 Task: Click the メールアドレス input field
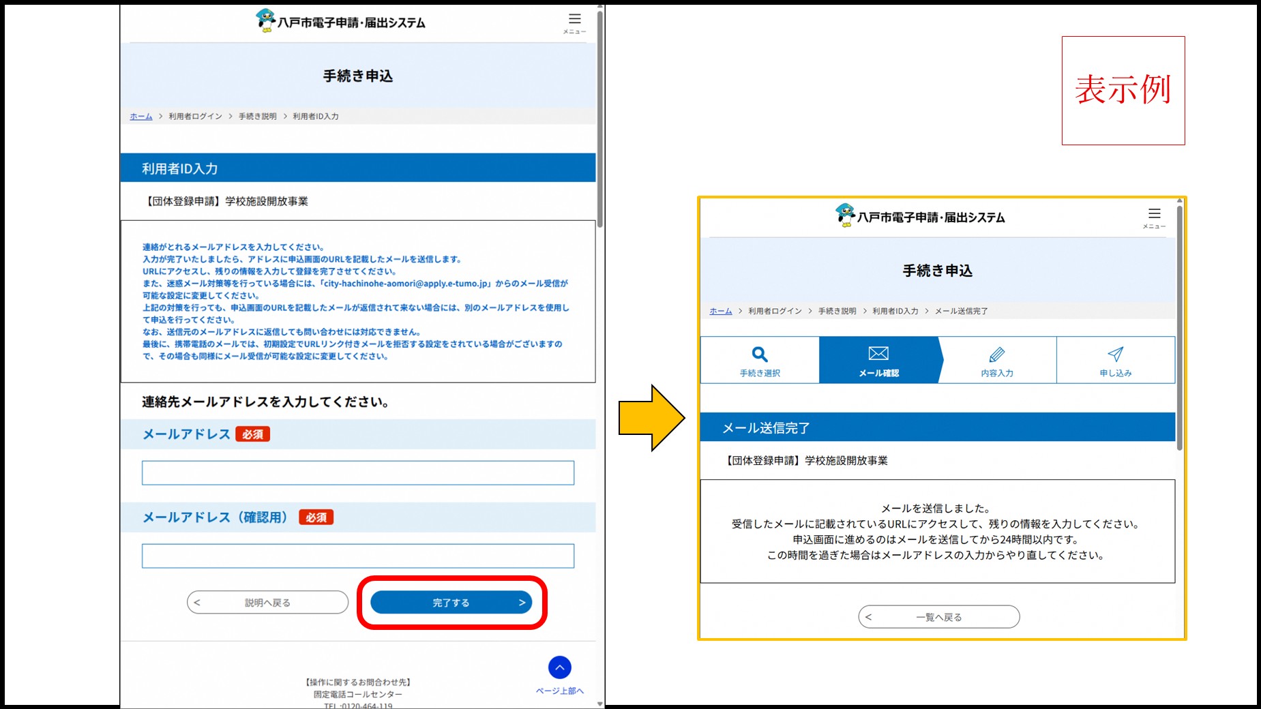[x=357, y=472]
